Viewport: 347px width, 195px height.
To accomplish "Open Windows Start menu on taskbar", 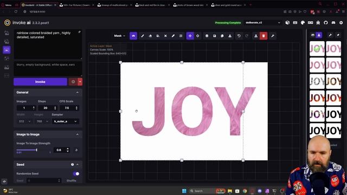I will click(x=184, y=191).
